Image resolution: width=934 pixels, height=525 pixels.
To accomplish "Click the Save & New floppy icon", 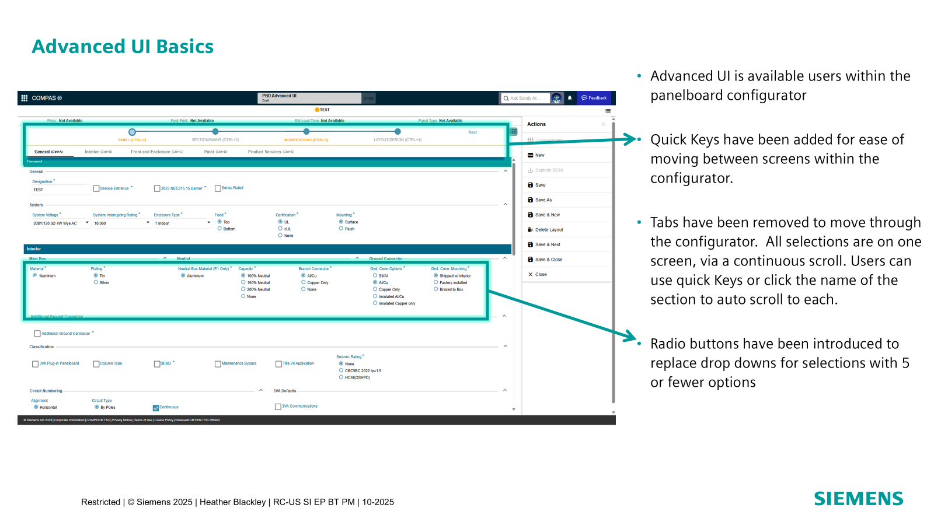I will tap(530, 215).
